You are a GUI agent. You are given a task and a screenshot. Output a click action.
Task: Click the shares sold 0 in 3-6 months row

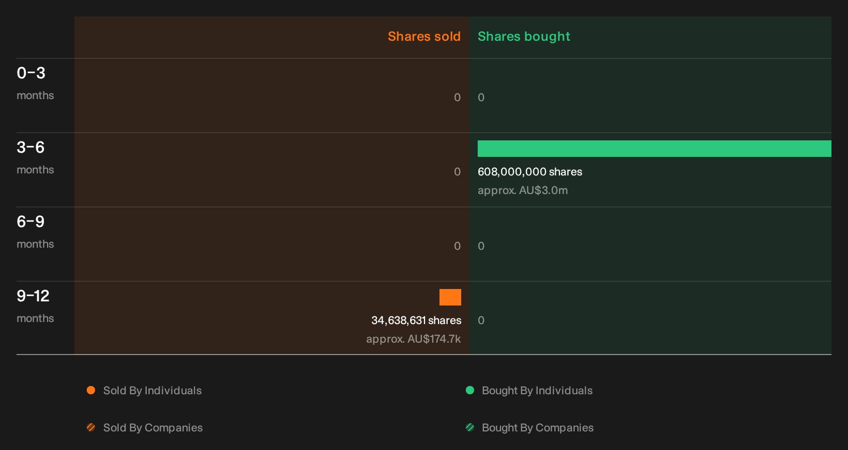coord(457,172)
